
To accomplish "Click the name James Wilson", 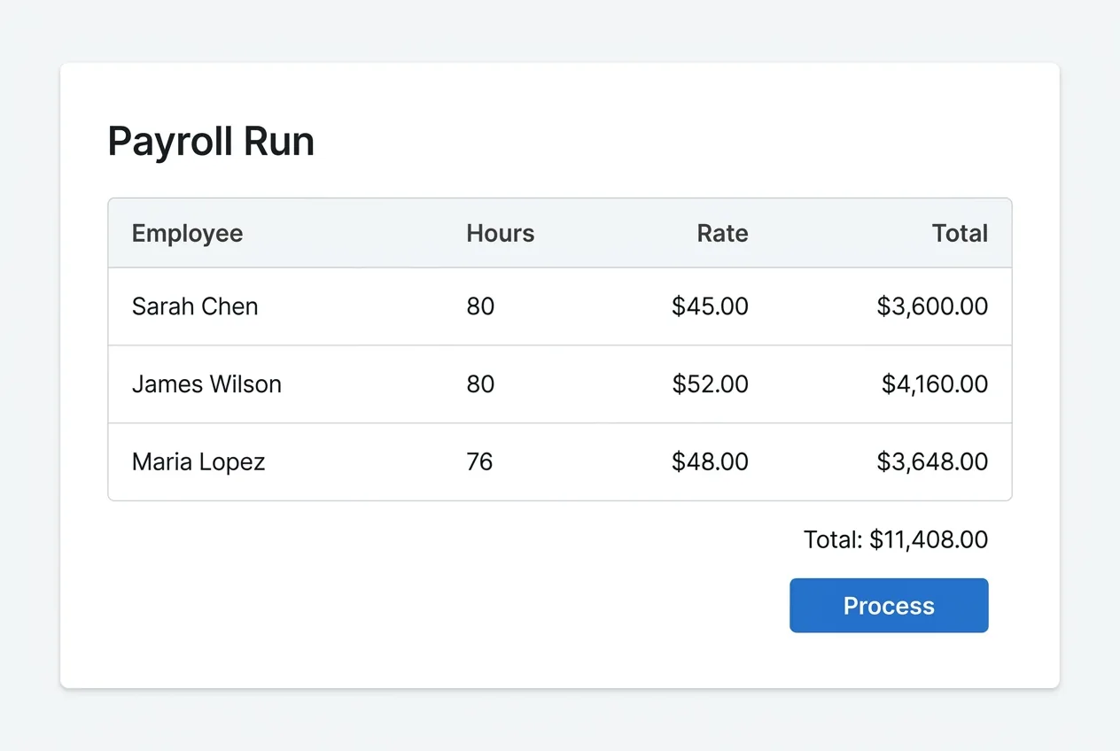I will point(206,383).
